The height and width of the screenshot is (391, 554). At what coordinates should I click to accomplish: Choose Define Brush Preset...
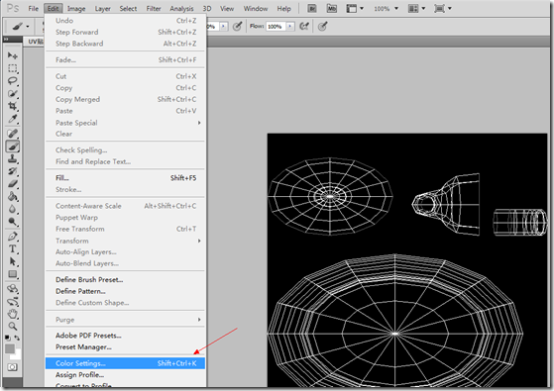click(x=125, y=279)
